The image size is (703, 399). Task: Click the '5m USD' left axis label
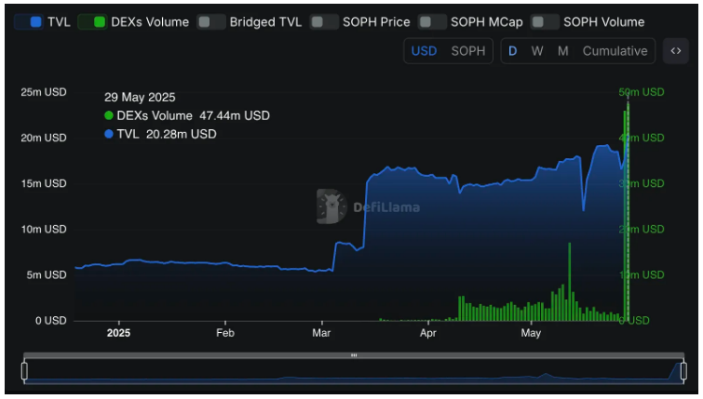[x=47, y=275]
